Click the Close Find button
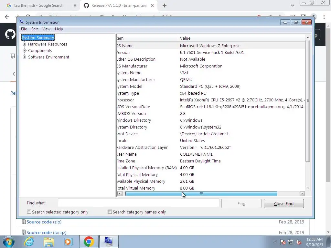This screenshot has width=331, height=248. point(284,203)
